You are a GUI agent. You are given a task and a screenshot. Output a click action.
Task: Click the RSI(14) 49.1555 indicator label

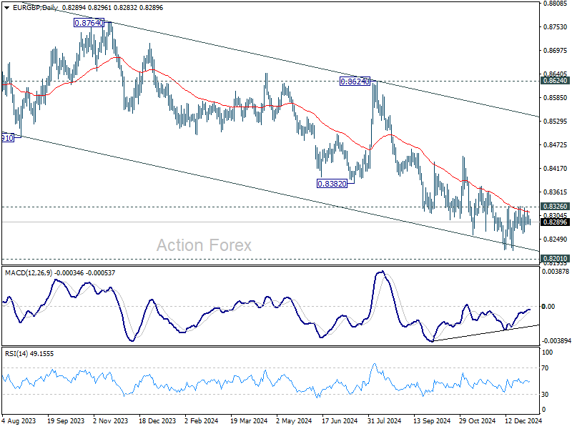coord(29,354)
